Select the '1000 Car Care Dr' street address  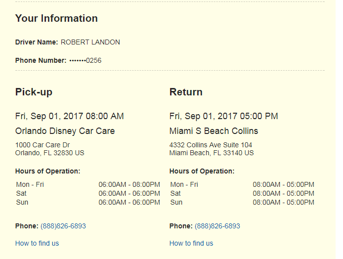43,145
